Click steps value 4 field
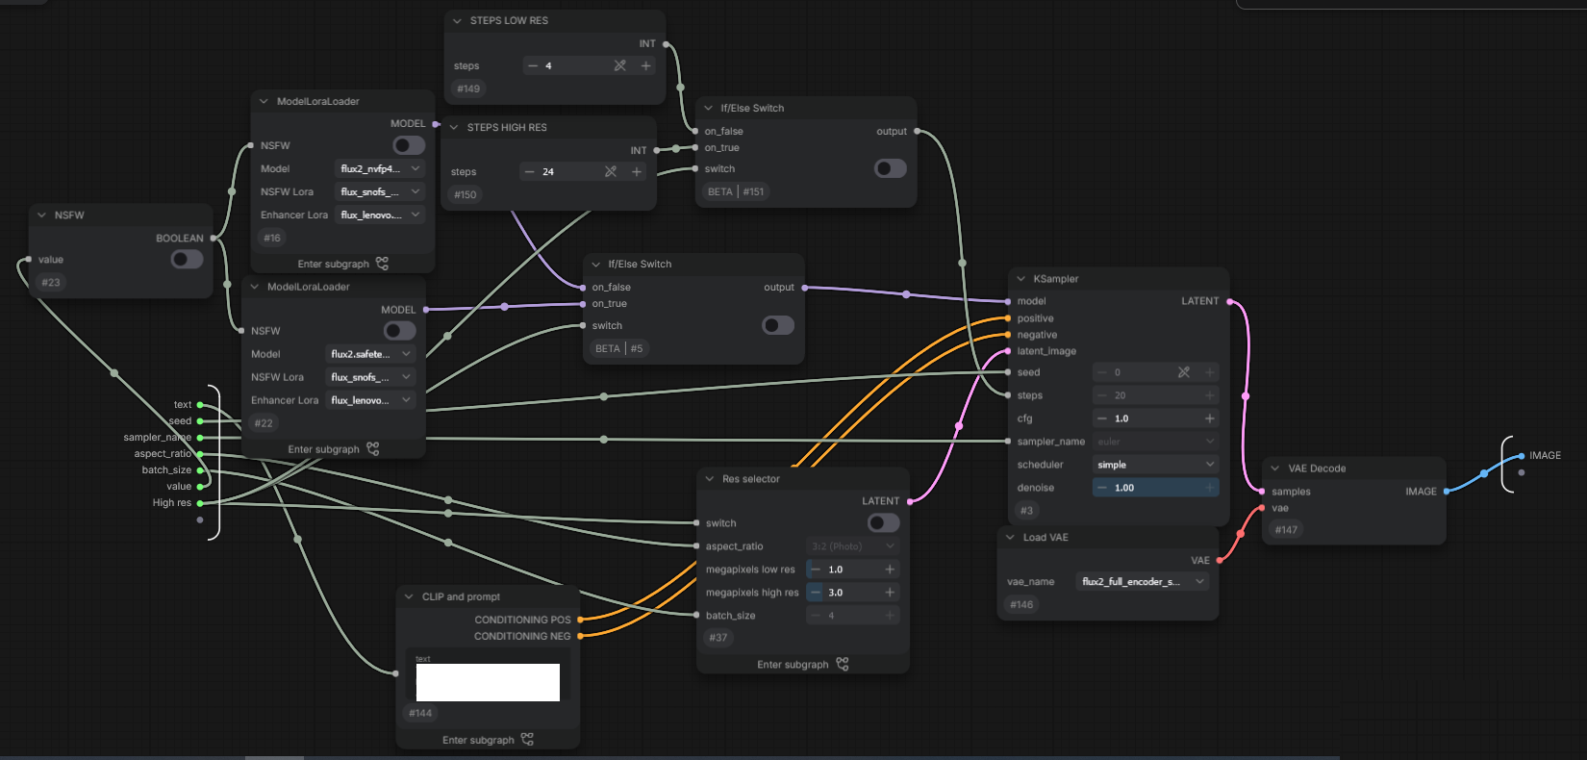1587x760 pixels. click(590, 65)
